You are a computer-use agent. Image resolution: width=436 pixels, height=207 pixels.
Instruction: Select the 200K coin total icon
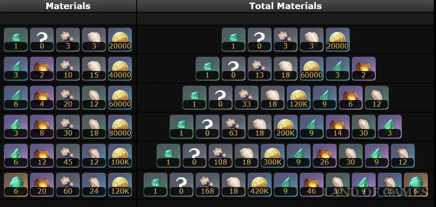point(285,126)
